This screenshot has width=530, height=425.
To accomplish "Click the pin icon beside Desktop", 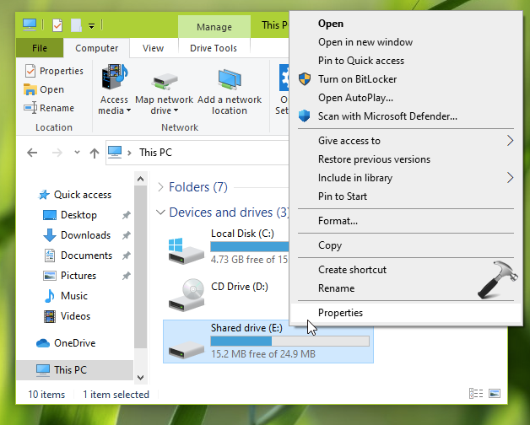I will pyautogui.click(x=126, y=215).
